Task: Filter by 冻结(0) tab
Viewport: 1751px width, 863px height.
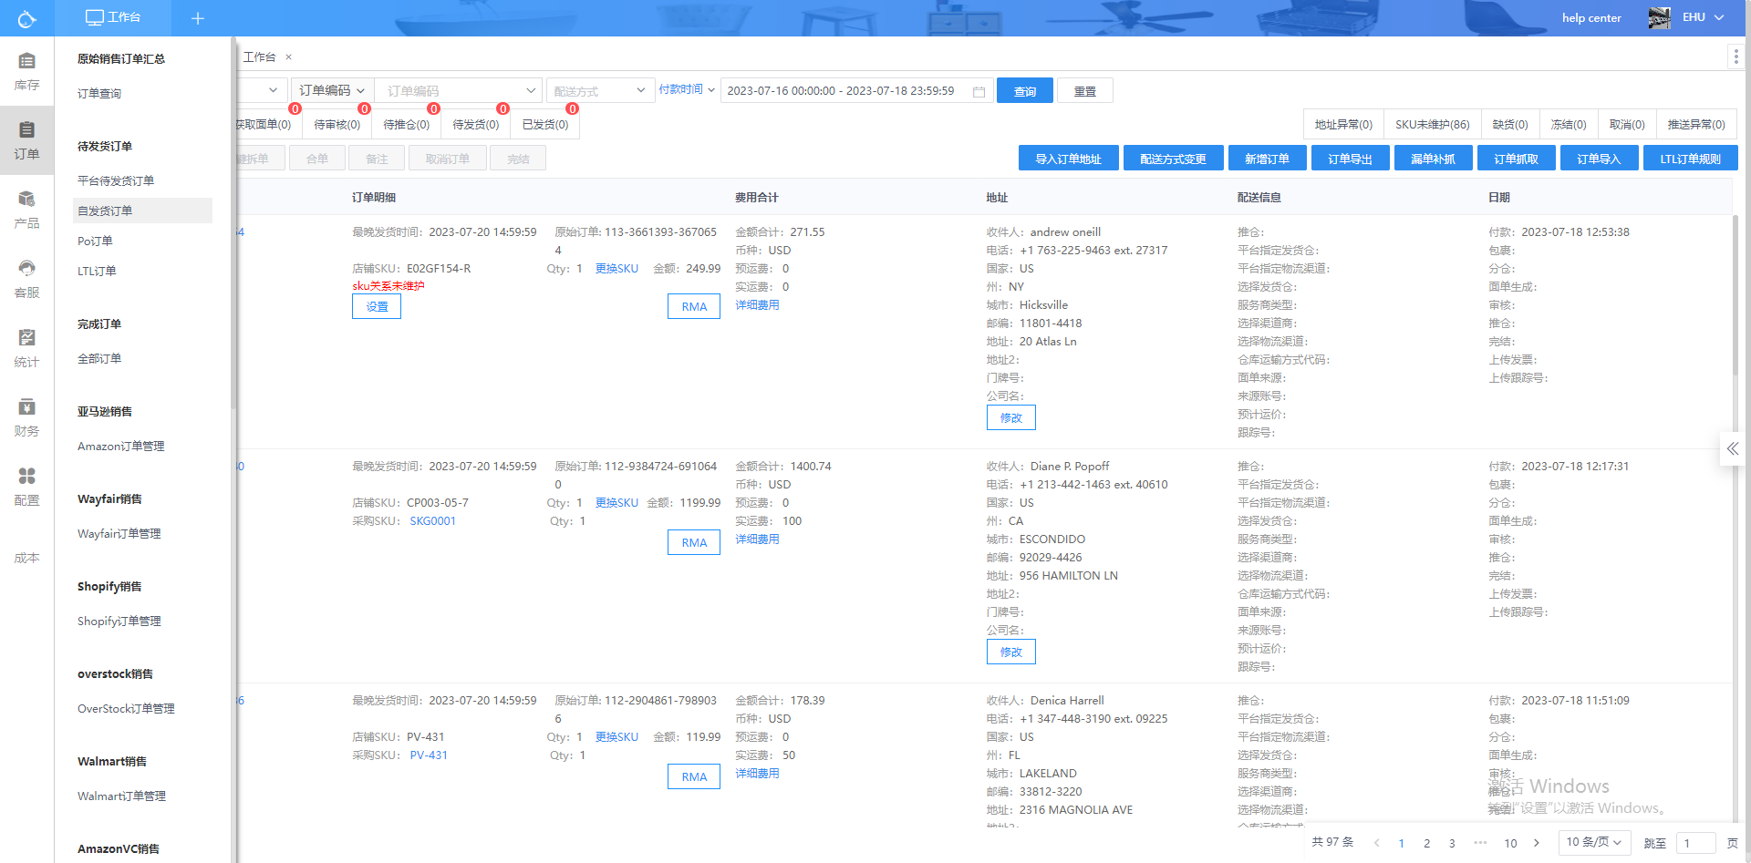Action: tap(1569, 125)
